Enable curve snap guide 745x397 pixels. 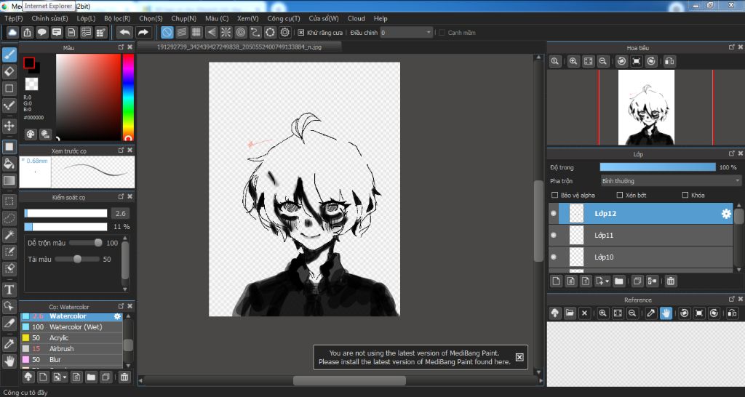click(255, 32)
